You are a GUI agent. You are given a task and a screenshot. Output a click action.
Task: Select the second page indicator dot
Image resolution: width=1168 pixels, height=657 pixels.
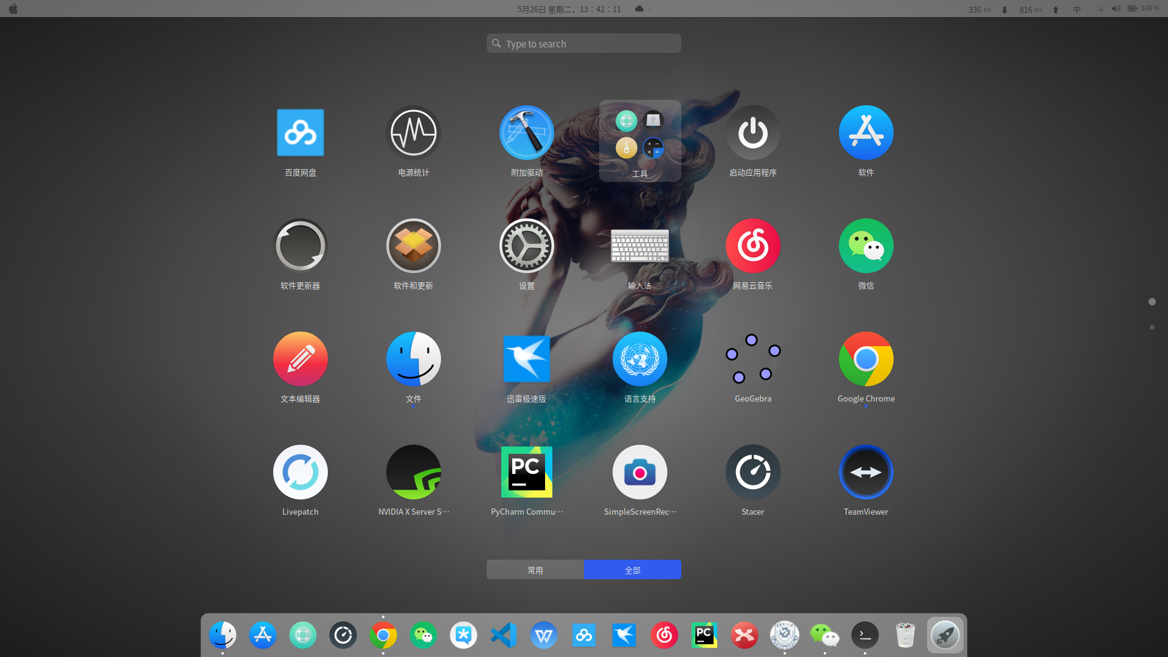click(x=1152, y=327)
